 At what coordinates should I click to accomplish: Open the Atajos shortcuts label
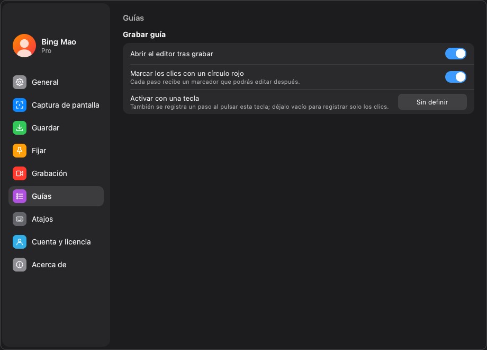[42, 219]
